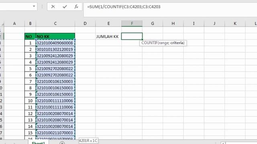This screenshot has height=144, width=257.
Task: Cancel the formula entry with X icon
Action: 53,7
